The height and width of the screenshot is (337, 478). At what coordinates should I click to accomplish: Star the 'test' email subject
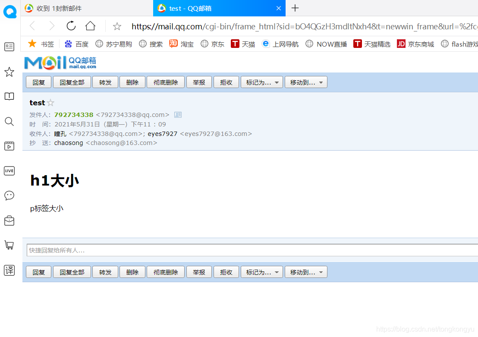tap(50, 103)
